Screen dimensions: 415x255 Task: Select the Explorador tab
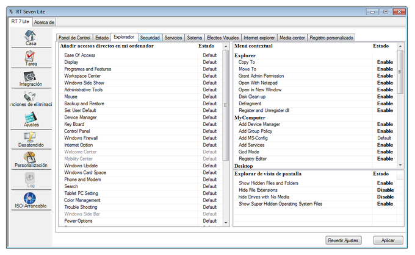tap(124, 37)
